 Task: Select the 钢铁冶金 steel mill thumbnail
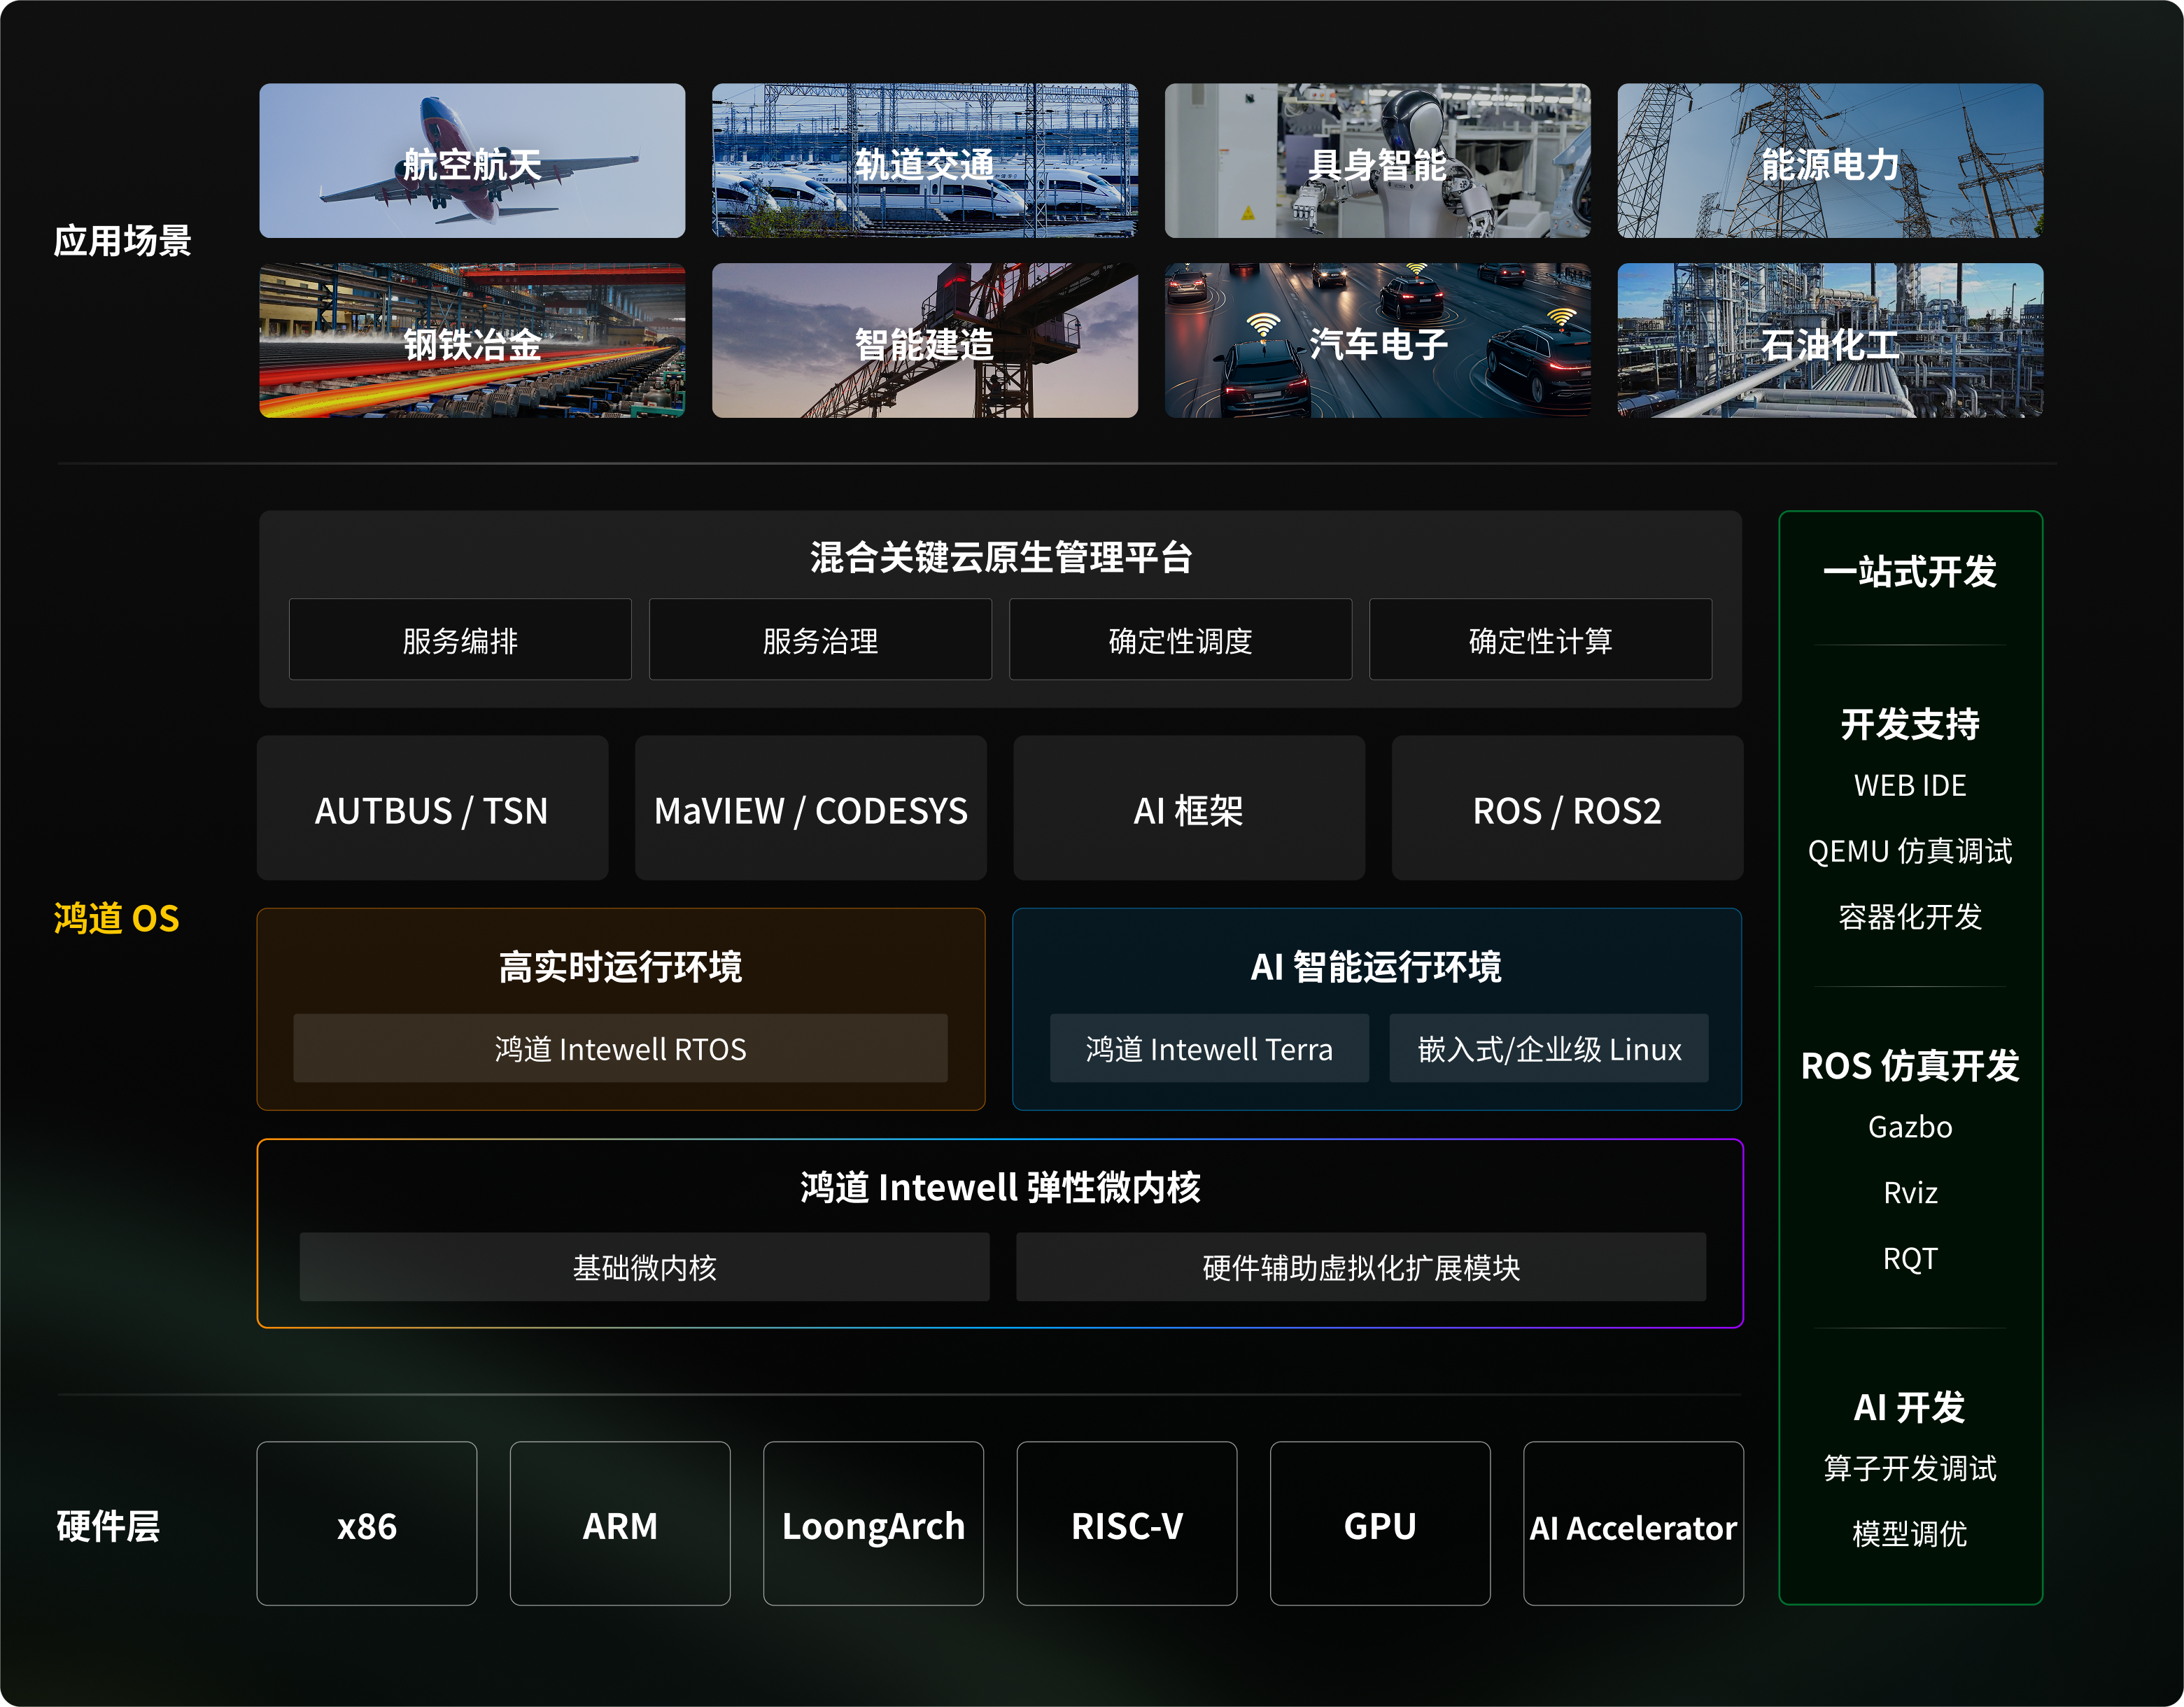[x=472, y=341]
